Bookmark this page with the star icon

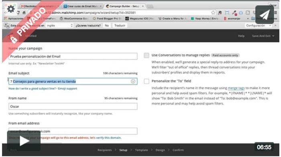pyautogui.click(x=213, y=13)
